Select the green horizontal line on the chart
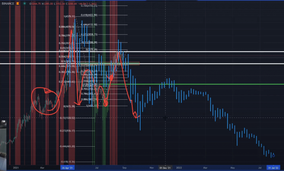The height and width of the screenshot is (171, 284). click(x=192, y=84)
